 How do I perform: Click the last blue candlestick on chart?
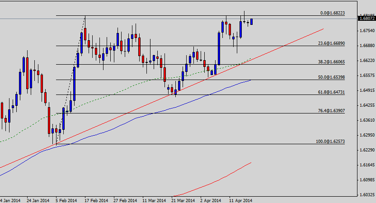click(x=252, y=22)
